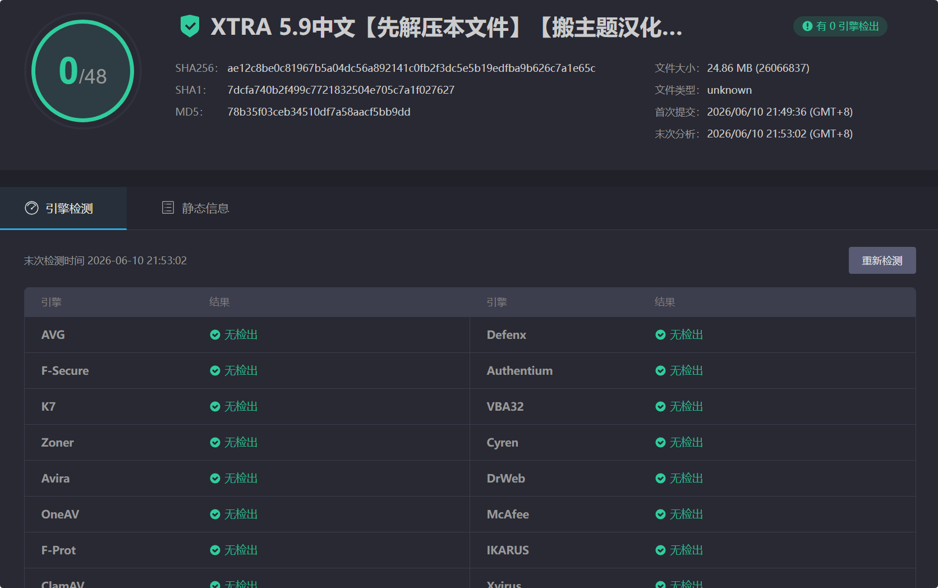Screen dimensions: 938x588
Task: Click the green check icon in K7 row
Action: (215, 407)
